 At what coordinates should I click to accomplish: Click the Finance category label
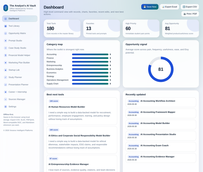[x=50, y=58]
